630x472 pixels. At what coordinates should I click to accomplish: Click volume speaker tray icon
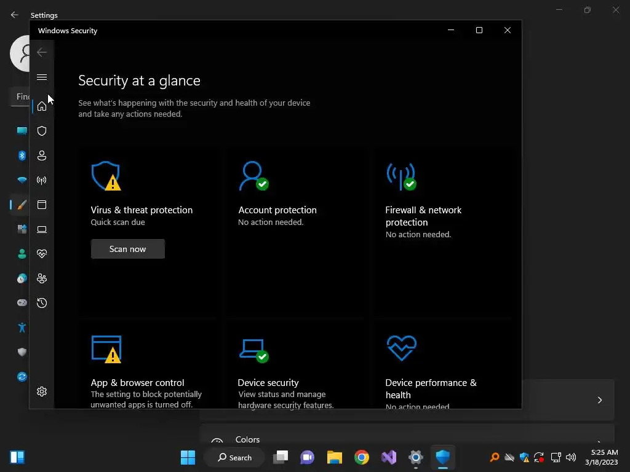point(570,457)
